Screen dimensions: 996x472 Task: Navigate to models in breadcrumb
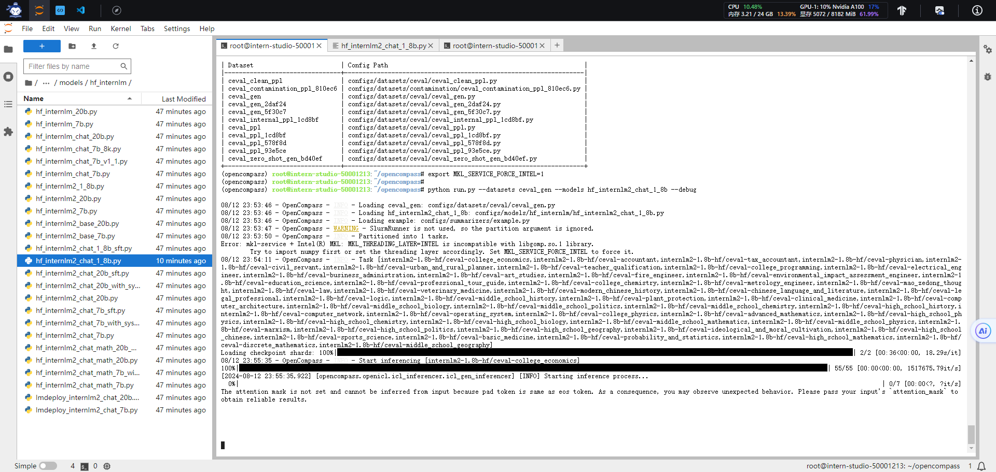pos(71,83)
